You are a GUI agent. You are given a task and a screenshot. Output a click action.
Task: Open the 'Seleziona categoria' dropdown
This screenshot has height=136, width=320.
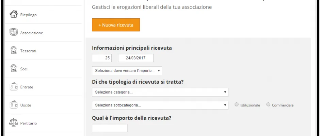tap(160, 92)
